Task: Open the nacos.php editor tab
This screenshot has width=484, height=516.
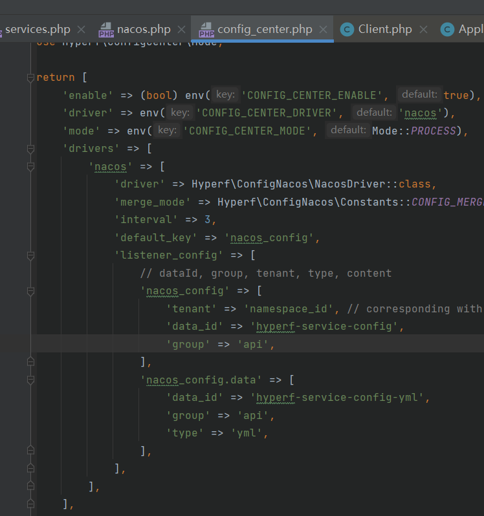Action: click(144, 29)
